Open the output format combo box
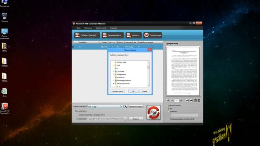 pyautogui.click(x=106, y=107)
